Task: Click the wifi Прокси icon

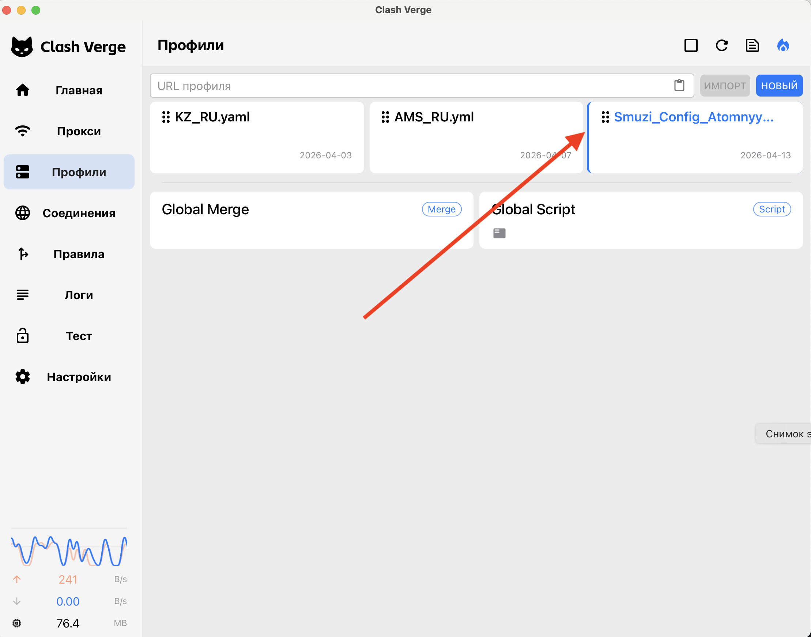Action: pos(23,131)
